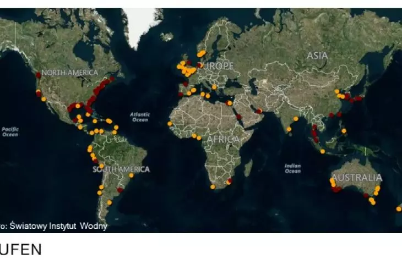
Task: Click the orange marker near Java
Action: click(x=323, y=152)
